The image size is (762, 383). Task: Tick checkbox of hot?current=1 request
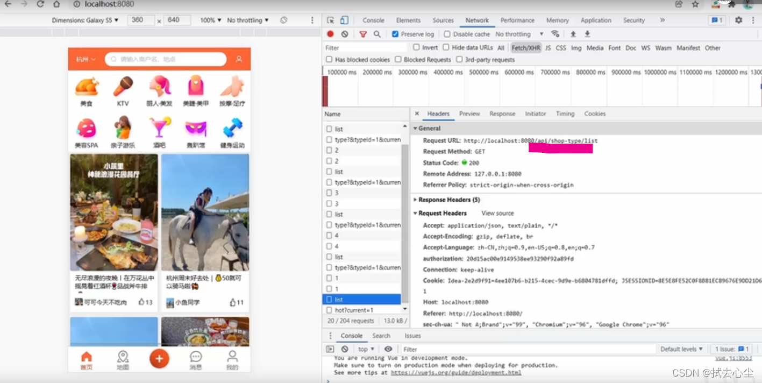coord(329,310)
